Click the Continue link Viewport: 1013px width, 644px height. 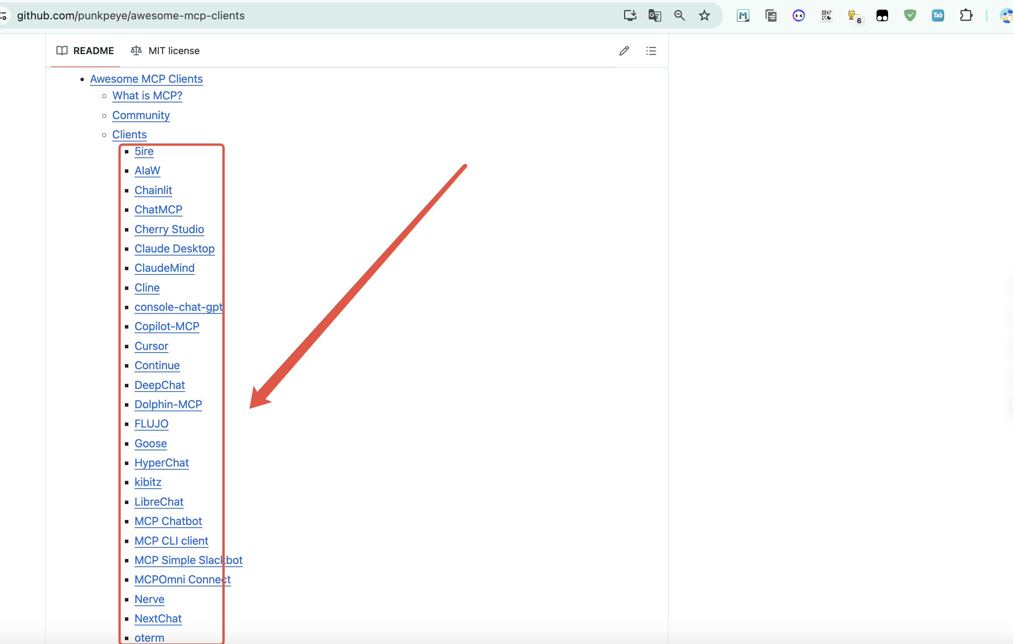pos(157,366)
